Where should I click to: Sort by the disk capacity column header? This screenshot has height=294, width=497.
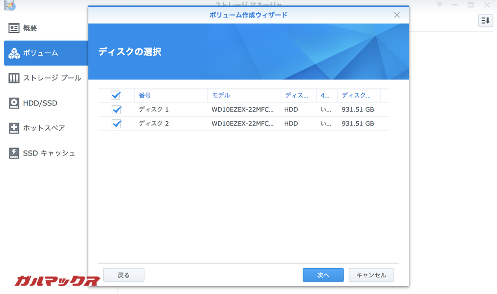point(355,95)
